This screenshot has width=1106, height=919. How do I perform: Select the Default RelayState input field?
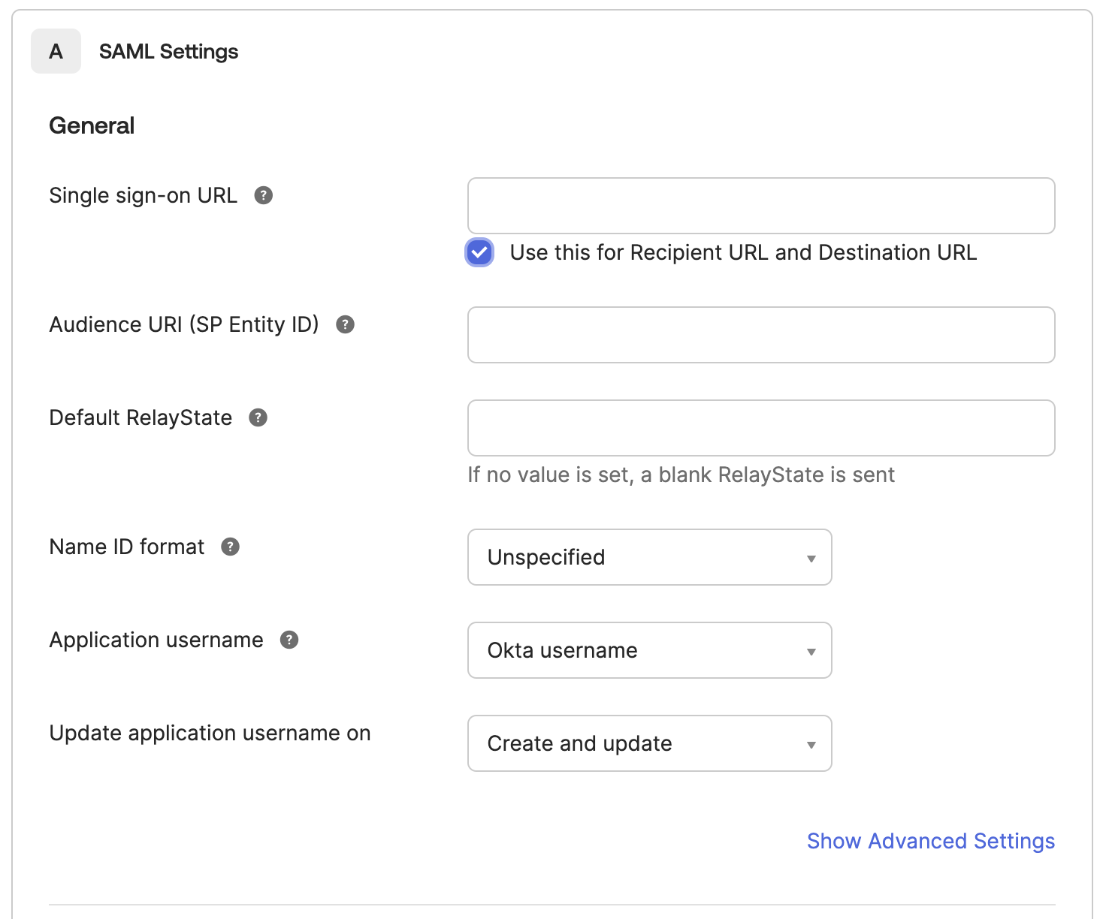pos(760,428)
